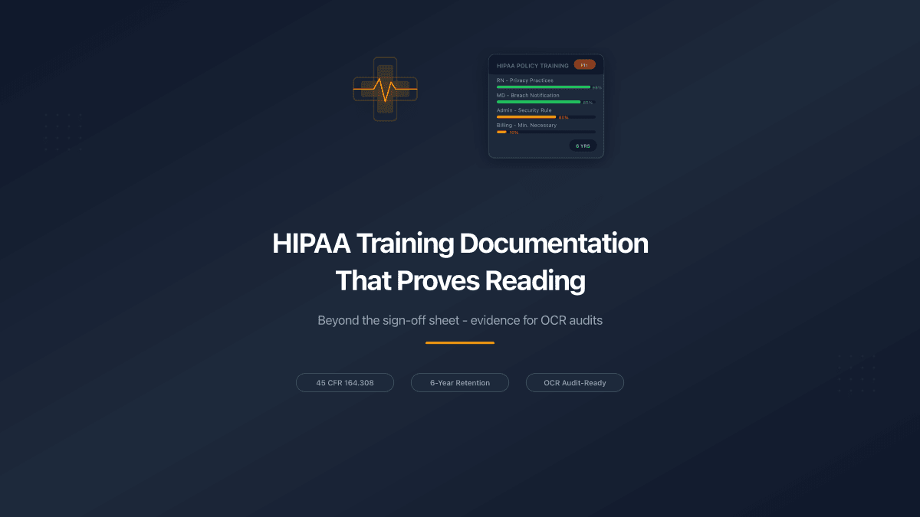This screenshot has height=517, width=920.
Task: Click the RN - Privacy Practices label
Action: [x=524, y=80]
